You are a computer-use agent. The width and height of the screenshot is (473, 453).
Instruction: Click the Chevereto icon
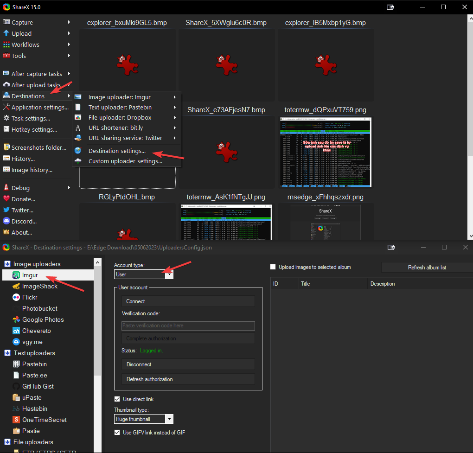tap(16, 331)
